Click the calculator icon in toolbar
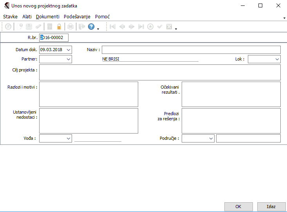This screenshot has height=212, width=287. [50, 27]
